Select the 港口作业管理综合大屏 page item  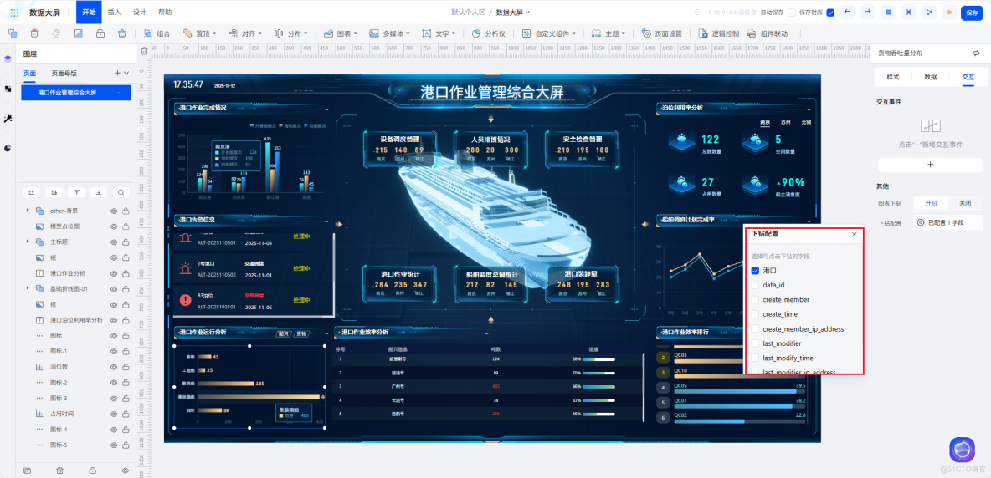point(76,93)
